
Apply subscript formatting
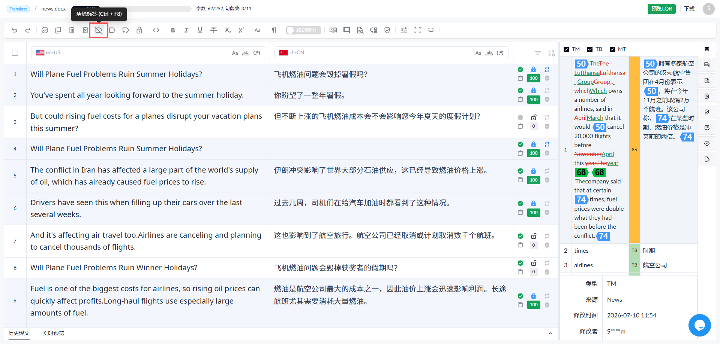pos(228,30)
